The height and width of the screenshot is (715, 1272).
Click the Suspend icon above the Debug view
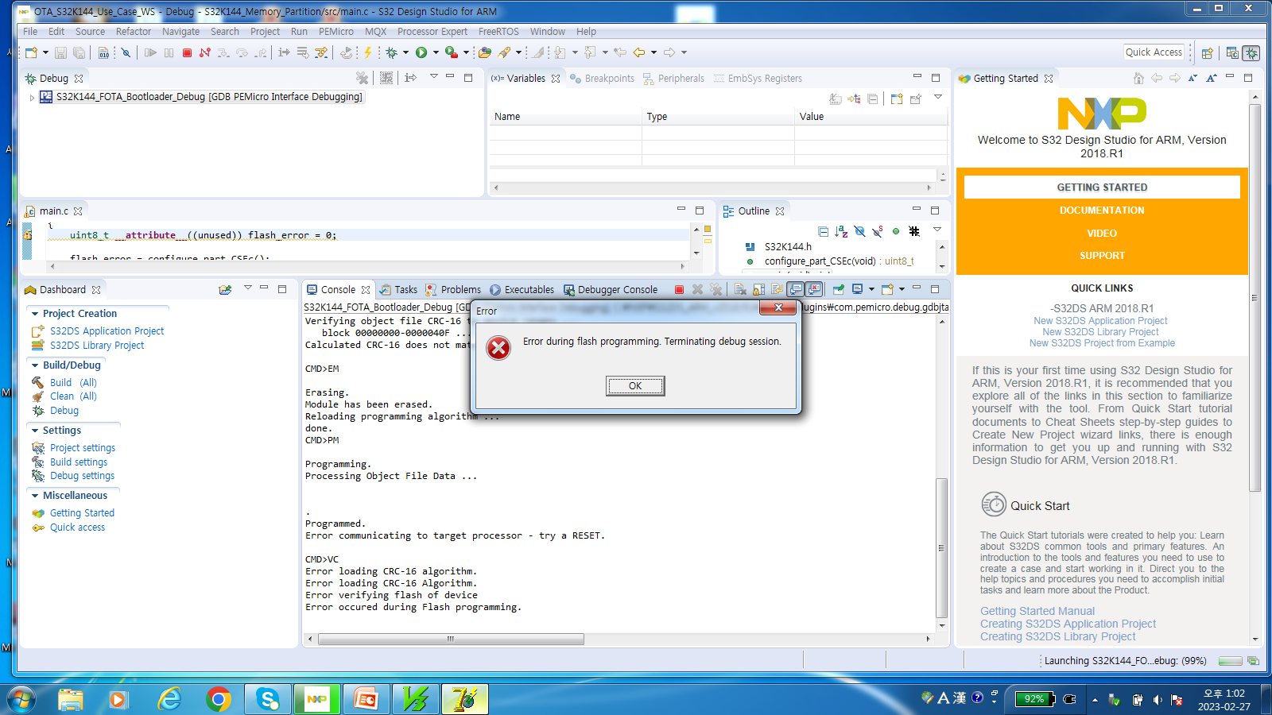pyautogui.click(x=169, y=52)
